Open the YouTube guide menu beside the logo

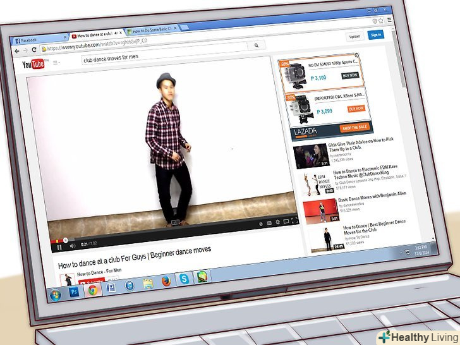tap(56, 63)
